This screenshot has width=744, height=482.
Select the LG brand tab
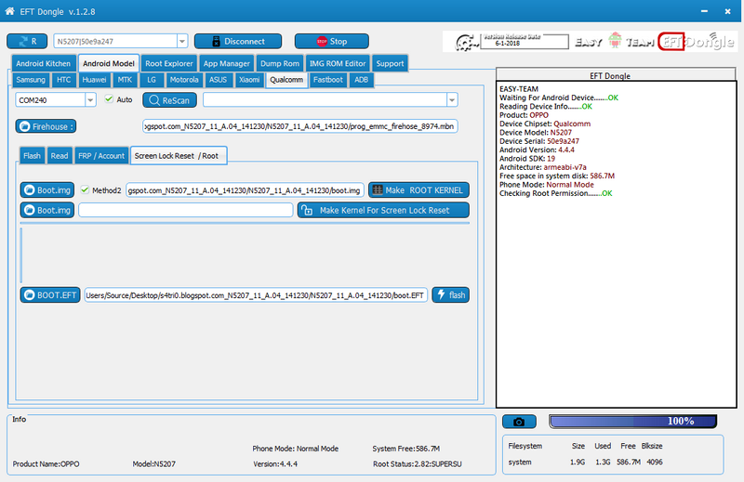(152, 80)
